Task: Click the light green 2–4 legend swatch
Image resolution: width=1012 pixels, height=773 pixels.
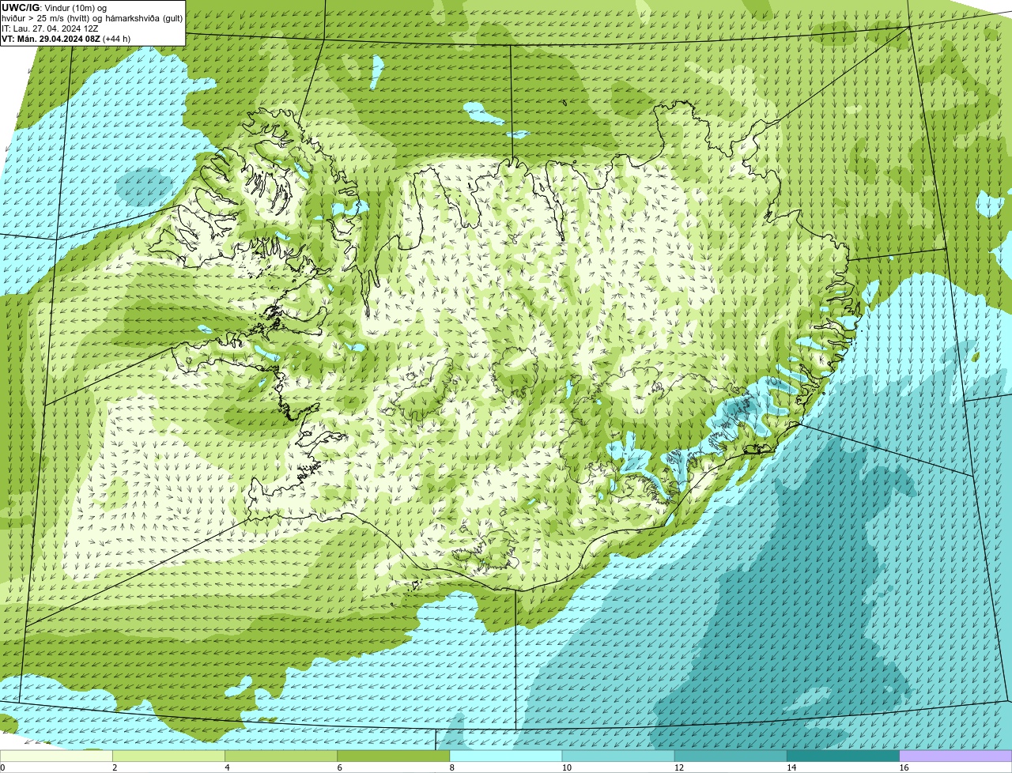Action: click(x=168, y=756)
